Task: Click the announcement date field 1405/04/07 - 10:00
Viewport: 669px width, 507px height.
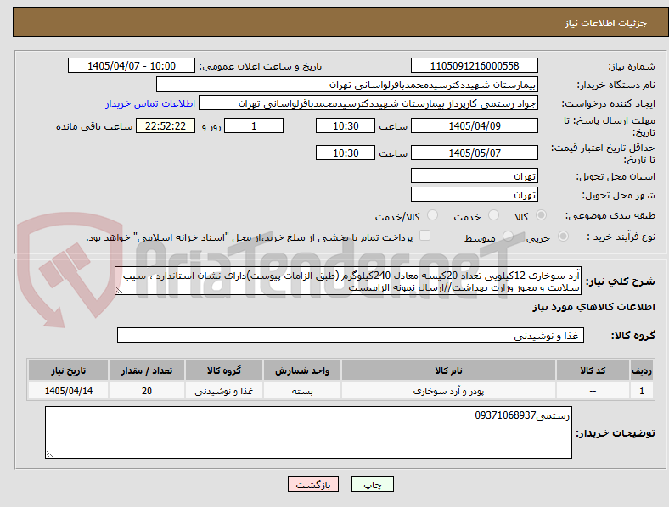Action: point(132,66)
